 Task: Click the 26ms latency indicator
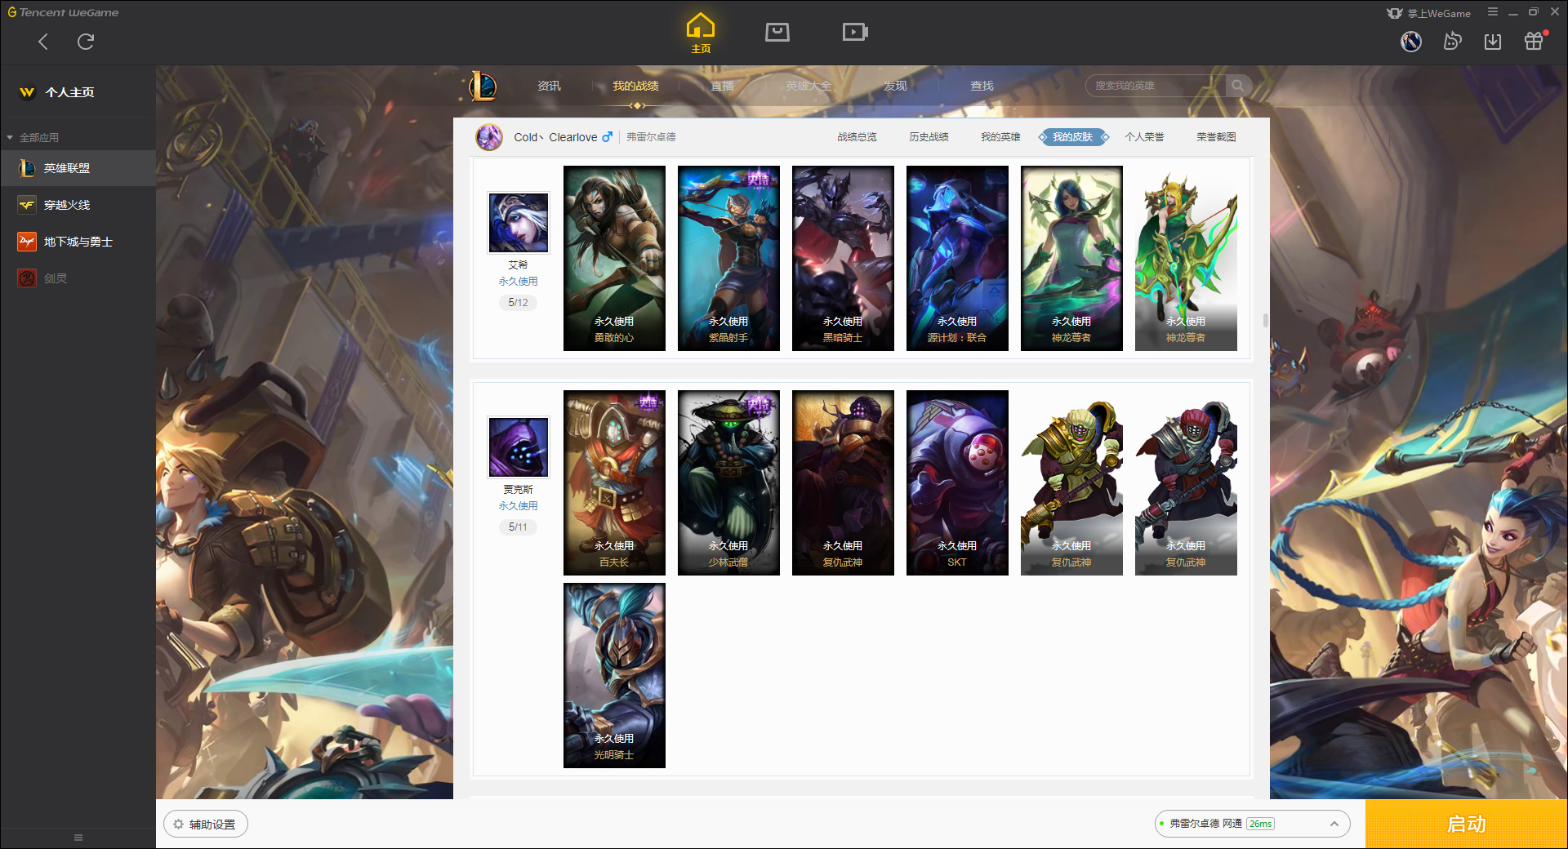(1260, 825)
